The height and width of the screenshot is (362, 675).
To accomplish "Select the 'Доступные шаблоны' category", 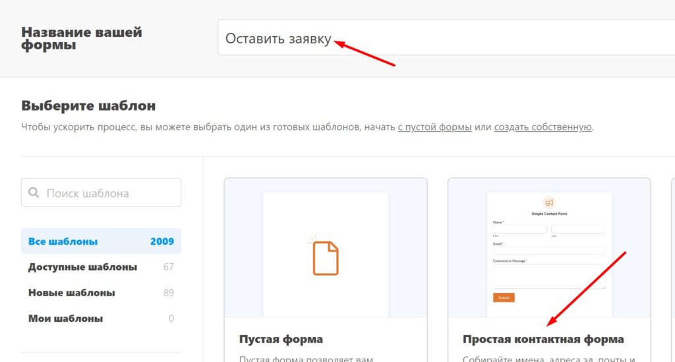I will (x=101, y=267).
